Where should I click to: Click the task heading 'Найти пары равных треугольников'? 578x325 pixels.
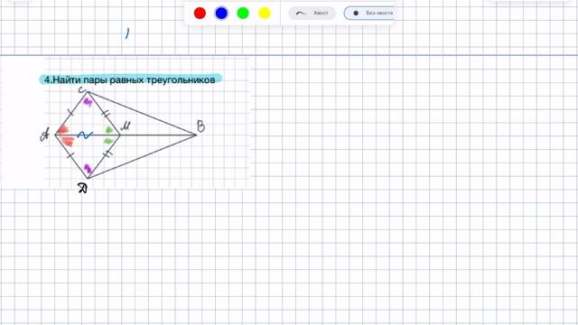coord(130,79)
